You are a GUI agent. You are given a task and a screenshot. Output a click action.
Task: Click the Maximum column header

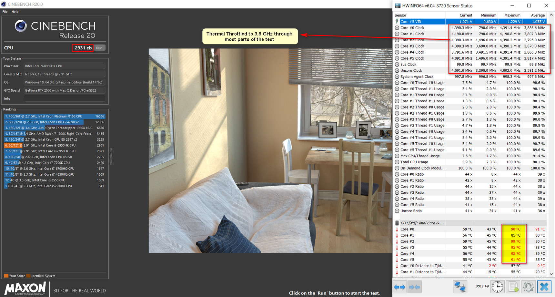point(510,15)
